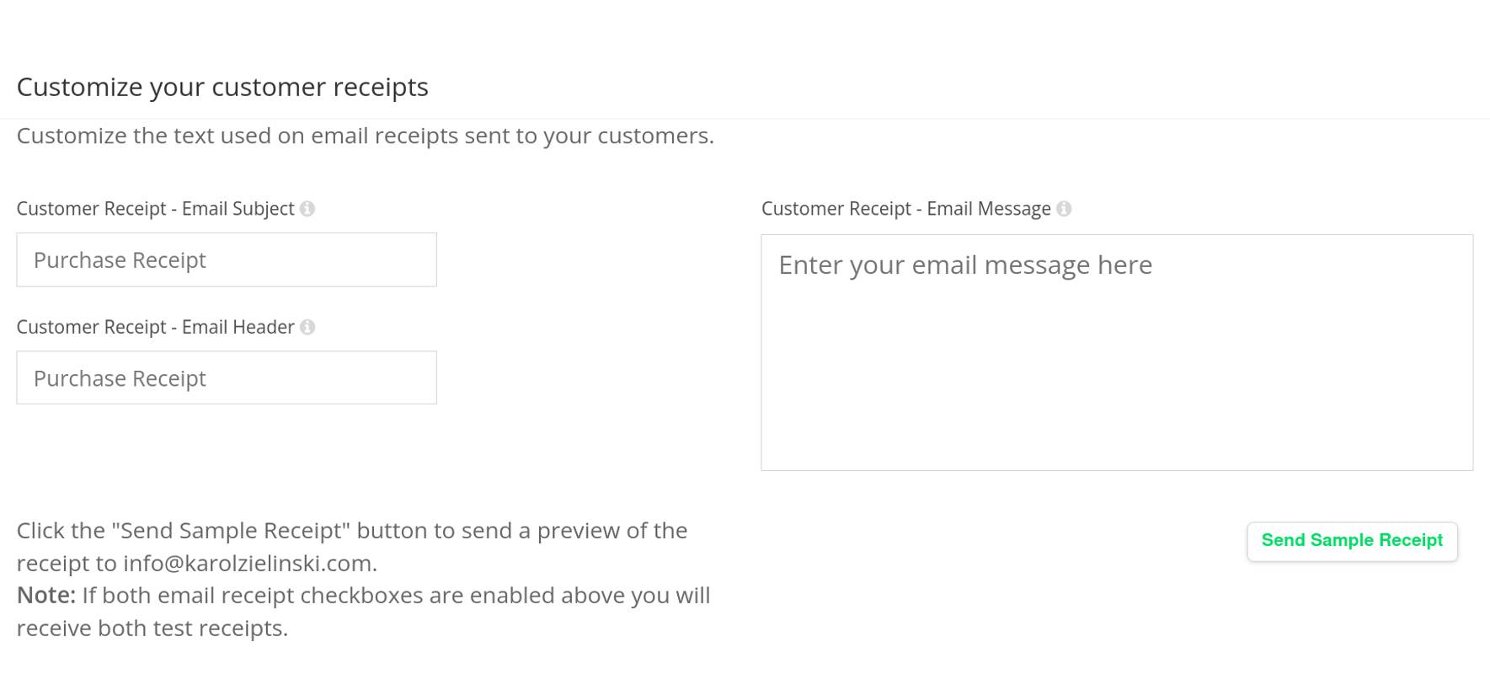
Task: Click the "Note:" text at the bottom
Action: [44, 596]
